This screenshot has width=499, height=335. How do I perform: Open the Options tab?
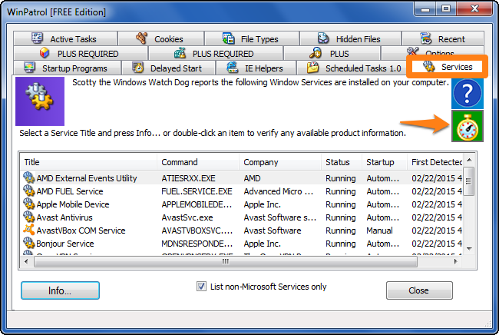(433, 53)
